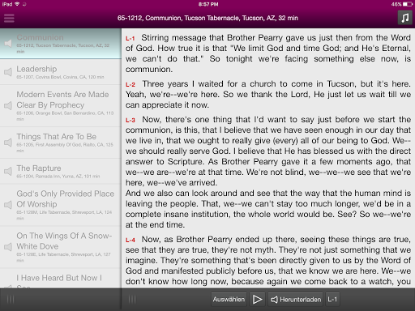Open I Have Heard But Now I See

(61, 279)
